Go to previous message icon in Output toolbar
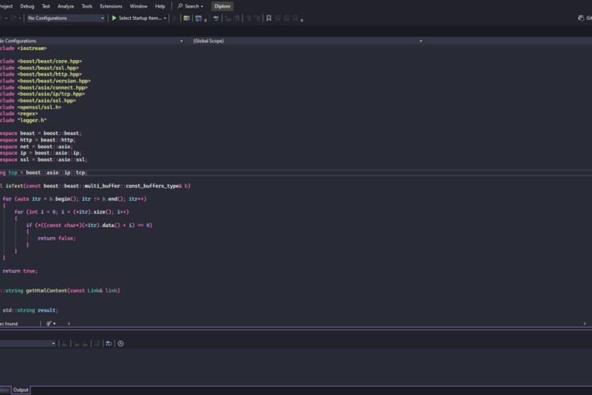This screenshot has height=395, width=592. pyautogui.click(x=76, y=344)
